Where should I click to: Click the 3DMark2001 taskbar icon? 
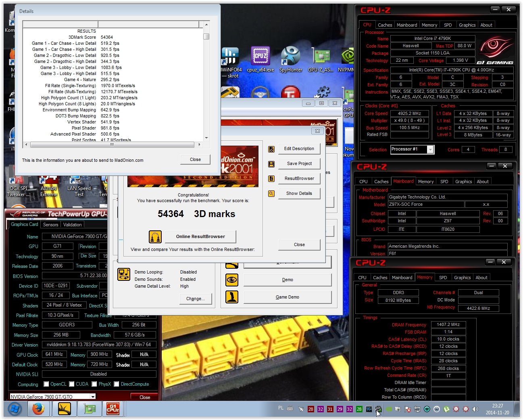click(x=65, y=409)
